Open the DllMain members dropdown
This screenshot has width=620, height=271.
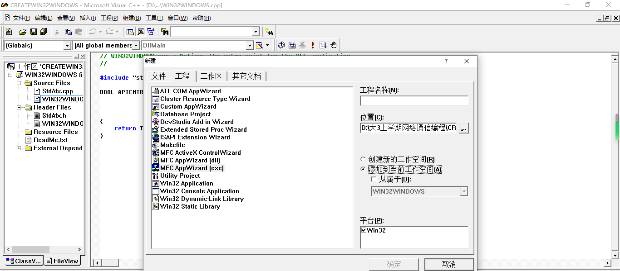coord(250,45)
